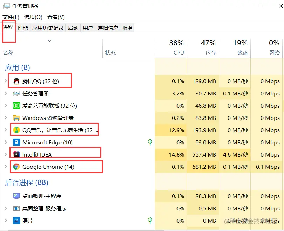Click the sort chevron above 名称 column

click(50, 41)
